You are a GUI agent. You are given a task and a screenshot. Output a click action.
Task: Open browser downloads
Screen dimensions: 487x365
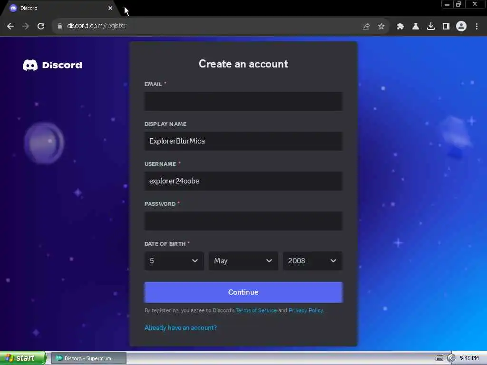tap(431, 27)
